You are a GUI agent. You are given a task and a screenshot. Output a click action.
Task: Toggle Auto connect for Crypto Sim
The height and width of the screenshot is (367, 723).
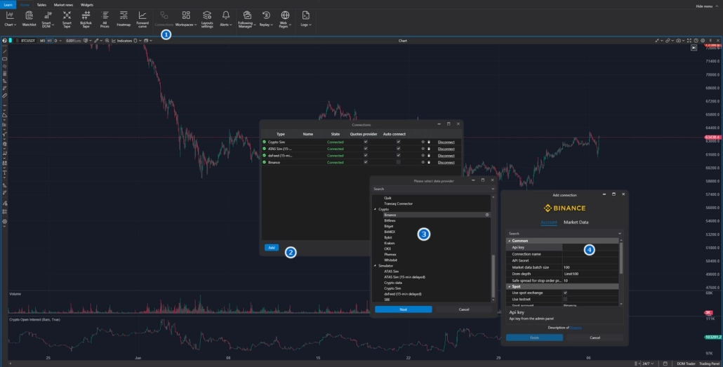[x=399, y=142]
